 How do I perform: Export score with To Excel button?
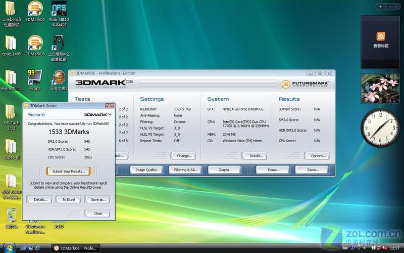[69, 199]
